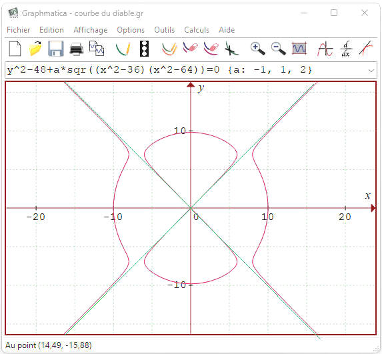Save the graph with the floppy icon

pos(56,49)
